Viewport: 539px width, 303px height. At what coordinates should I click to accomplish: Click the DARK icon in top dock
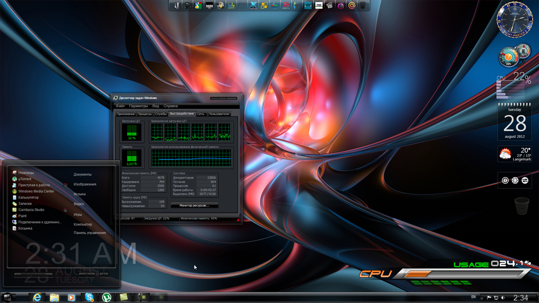pos(209,5)
